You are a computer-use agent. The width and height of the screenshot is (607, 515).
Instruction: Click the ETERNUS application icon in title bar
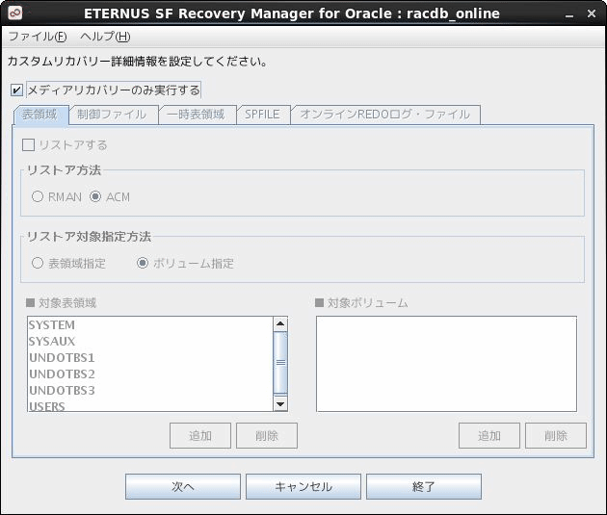click(15, 13)
